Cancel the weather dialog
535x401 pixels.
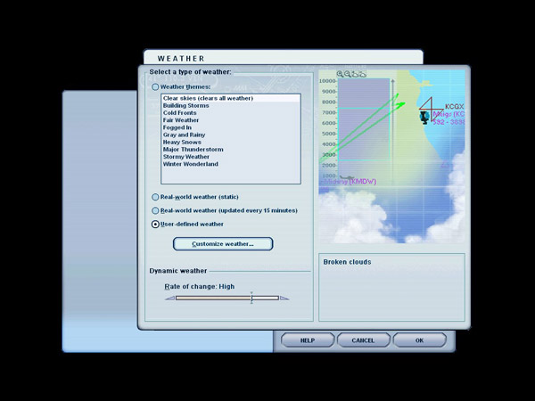363,340
